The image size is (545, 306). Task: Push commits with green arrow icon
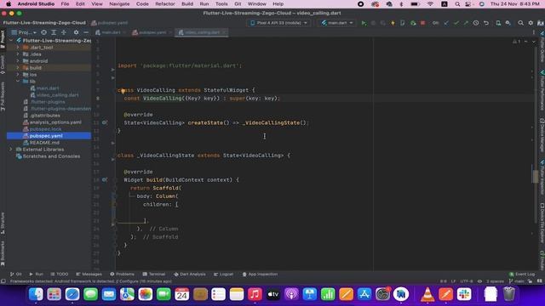(466, 23)
